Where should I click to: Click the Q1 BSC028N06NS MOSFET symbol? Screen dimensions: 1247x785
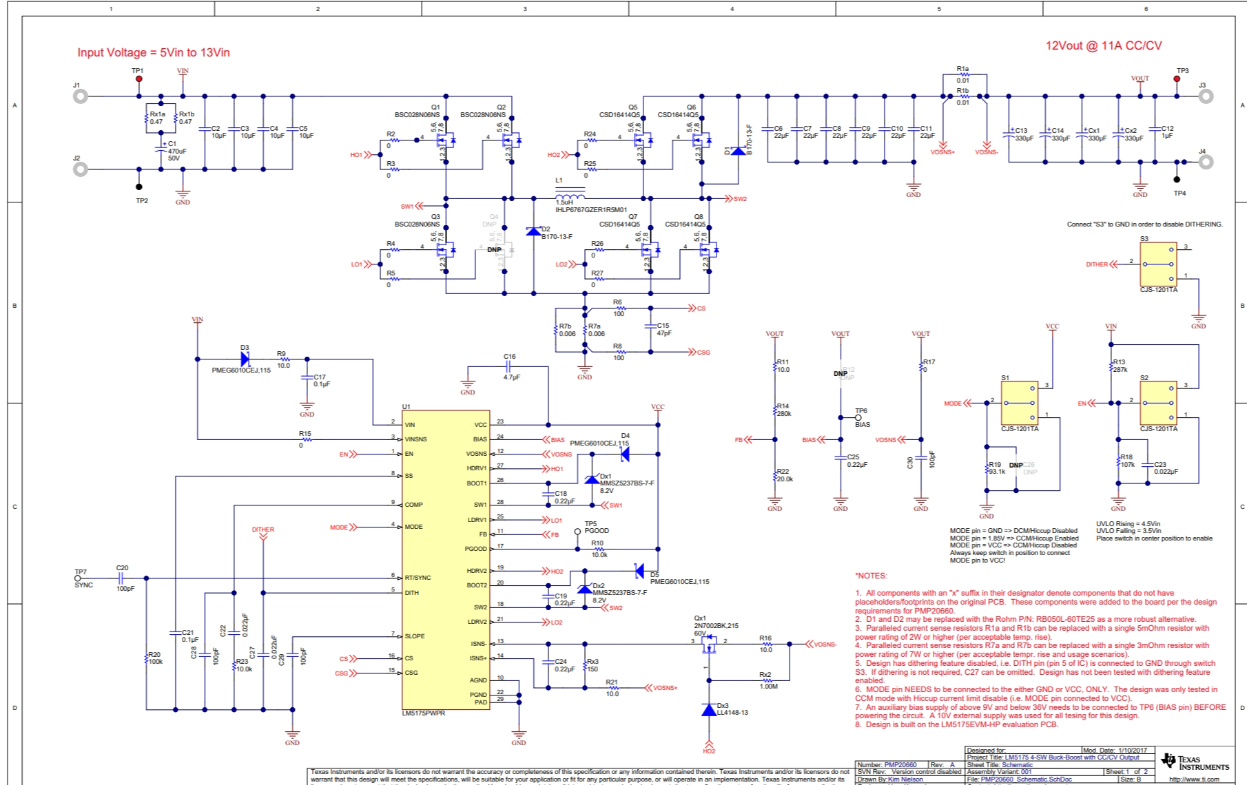(x=444, y=141)
